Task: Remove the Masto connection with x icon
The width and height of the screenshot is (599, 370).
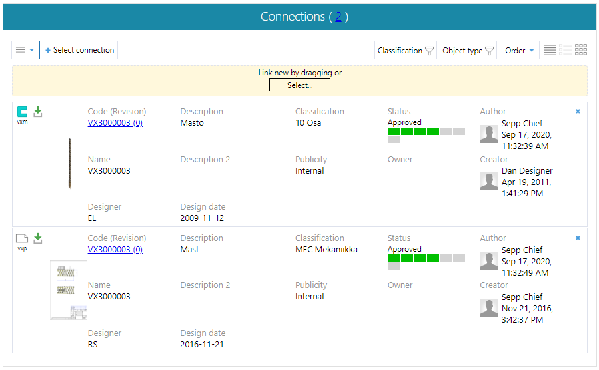Action: click(x=578, y=112)
